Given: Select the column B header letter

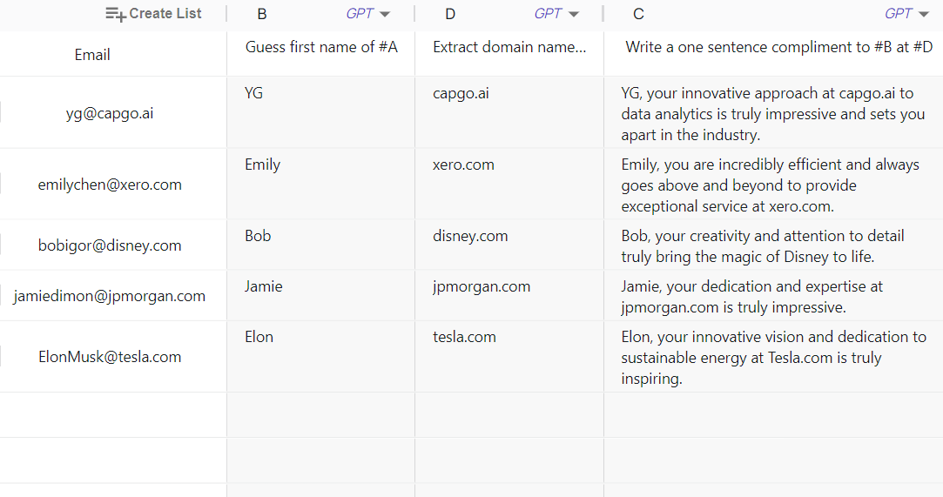Looking at the screenshot, I should (x=263, y=14).
